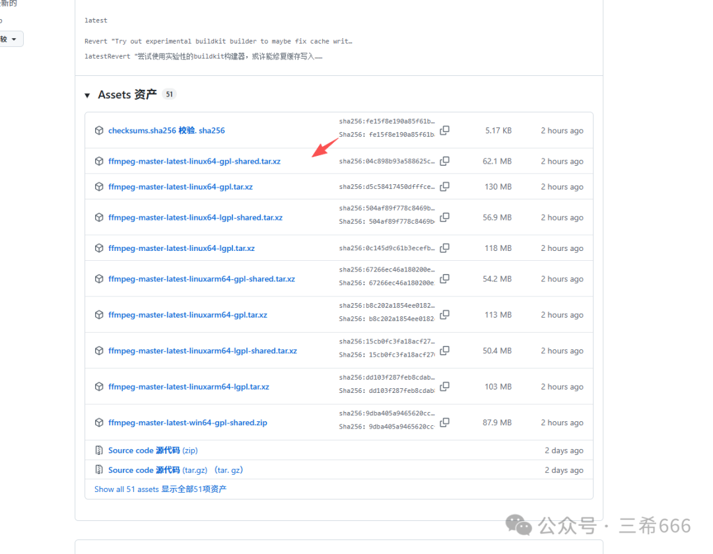
Task: Collapse the Assets section triangle
Action: pyautogui.click(x=87, y=95)
